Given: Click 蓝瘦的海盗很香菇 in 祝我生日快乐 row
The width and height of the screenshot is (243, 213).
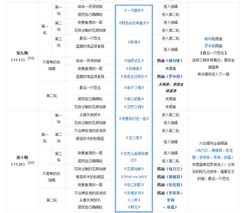Looking at the screenshot, I should (x=90, y=76).
